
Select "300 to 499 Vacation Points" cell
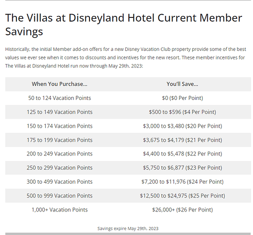pos(59,182)
